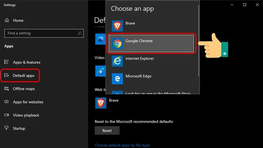Open Apps & features settings page
Image resolution: width=263 pixels, height=148 pixels.
(26, 62)
